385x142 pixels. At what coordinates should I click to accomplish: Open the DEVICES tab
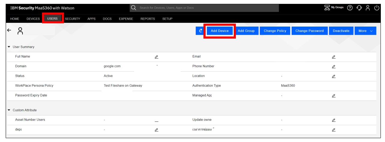coord(33,19)
